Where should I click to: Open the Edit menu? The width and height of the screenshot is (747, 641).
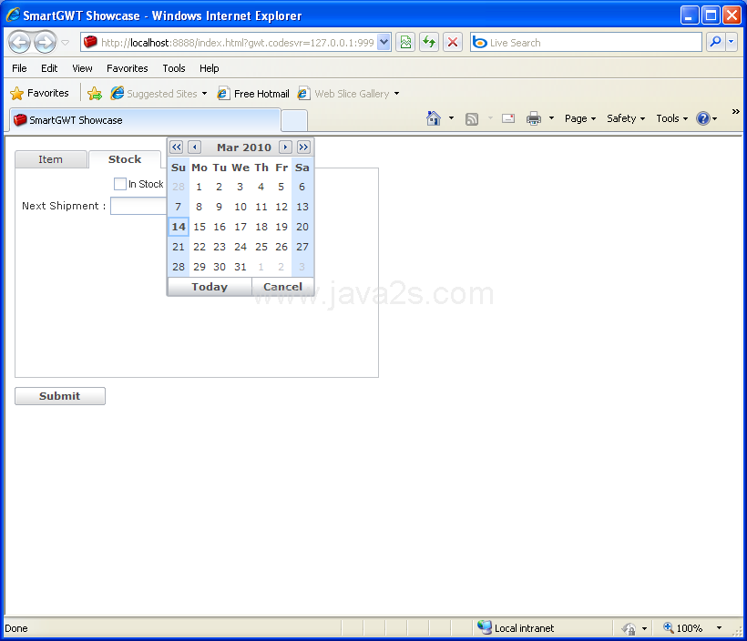(x=49, y=68)
